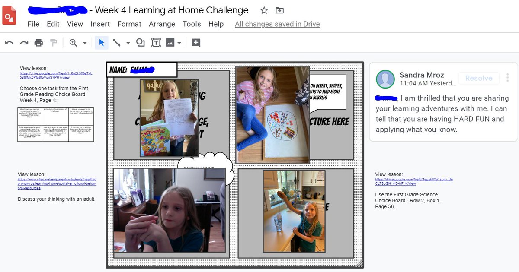The image size is (519, 272).
Task: Click the Zoom magnifier tool
Action: click(x=74, y=43)
